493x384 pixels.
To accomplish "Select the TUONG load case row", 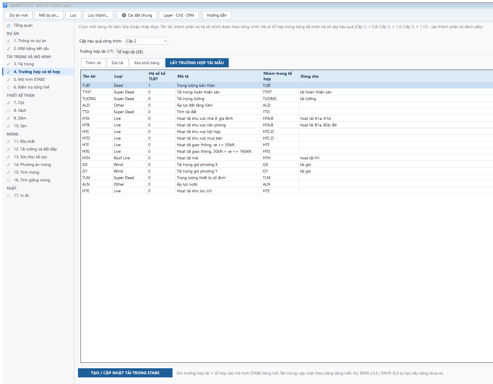I will point(287,99).
